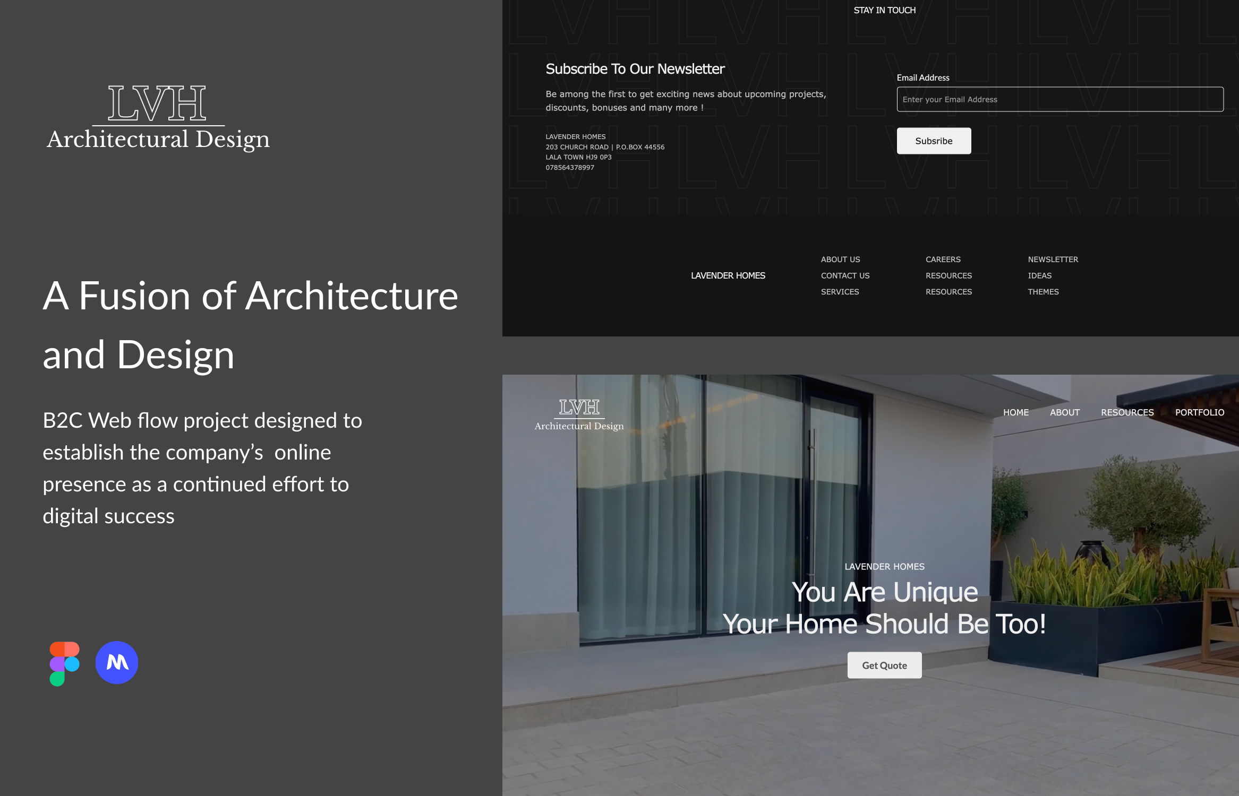
Task: Click the LAVENDER HOMES footer brand icon
Action: point(727,276)
